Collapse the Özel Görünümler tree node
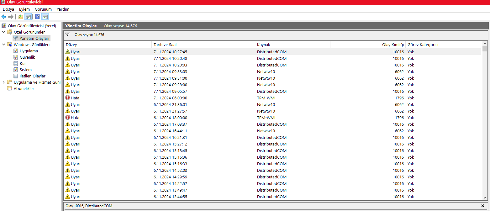 tap(4, 32)
